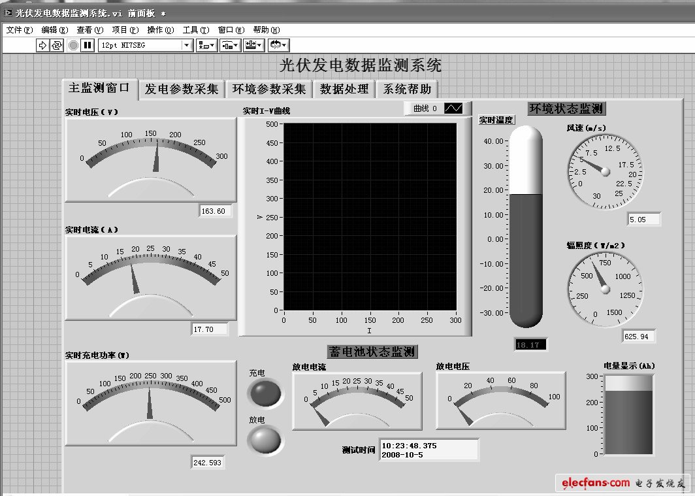This screenshot has height=496, width=695.
Task: Click the Run Continuously icon
Action: pos(57,45)
